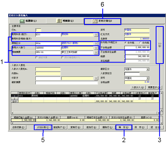Screen dimensions: 166x144
Task: Click the 概要显示 button
Action: [x=154, y=87]
